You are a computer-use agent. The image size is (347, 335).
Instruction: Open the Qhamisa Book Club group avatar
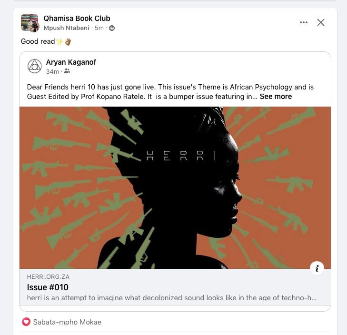click(x=29, y=22)
